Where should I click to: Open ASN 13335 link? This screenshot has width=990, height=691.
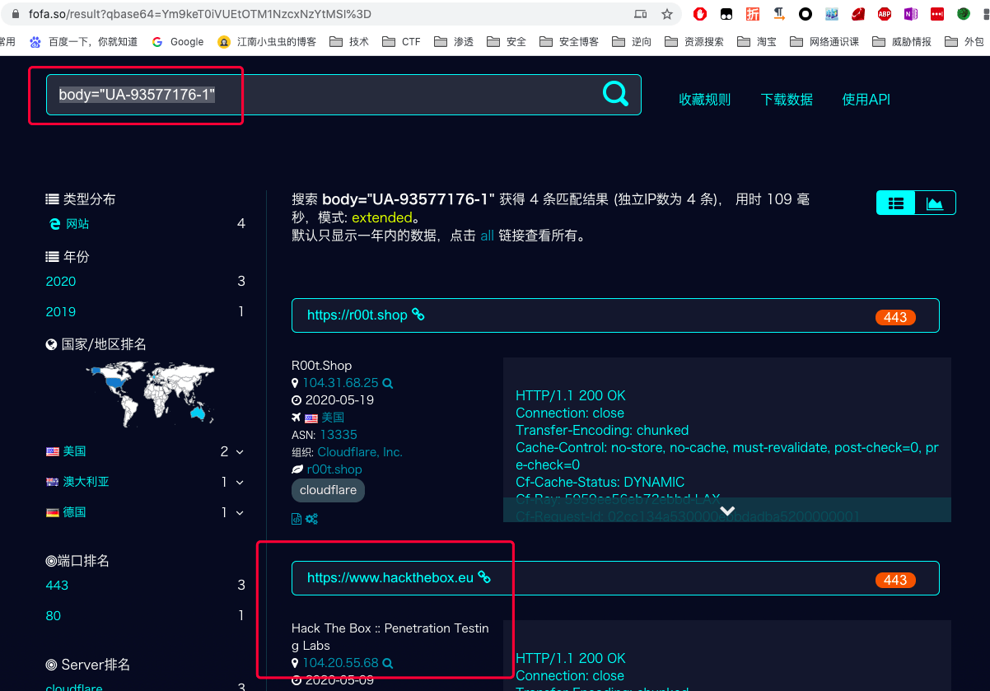[x=339, y=435]
